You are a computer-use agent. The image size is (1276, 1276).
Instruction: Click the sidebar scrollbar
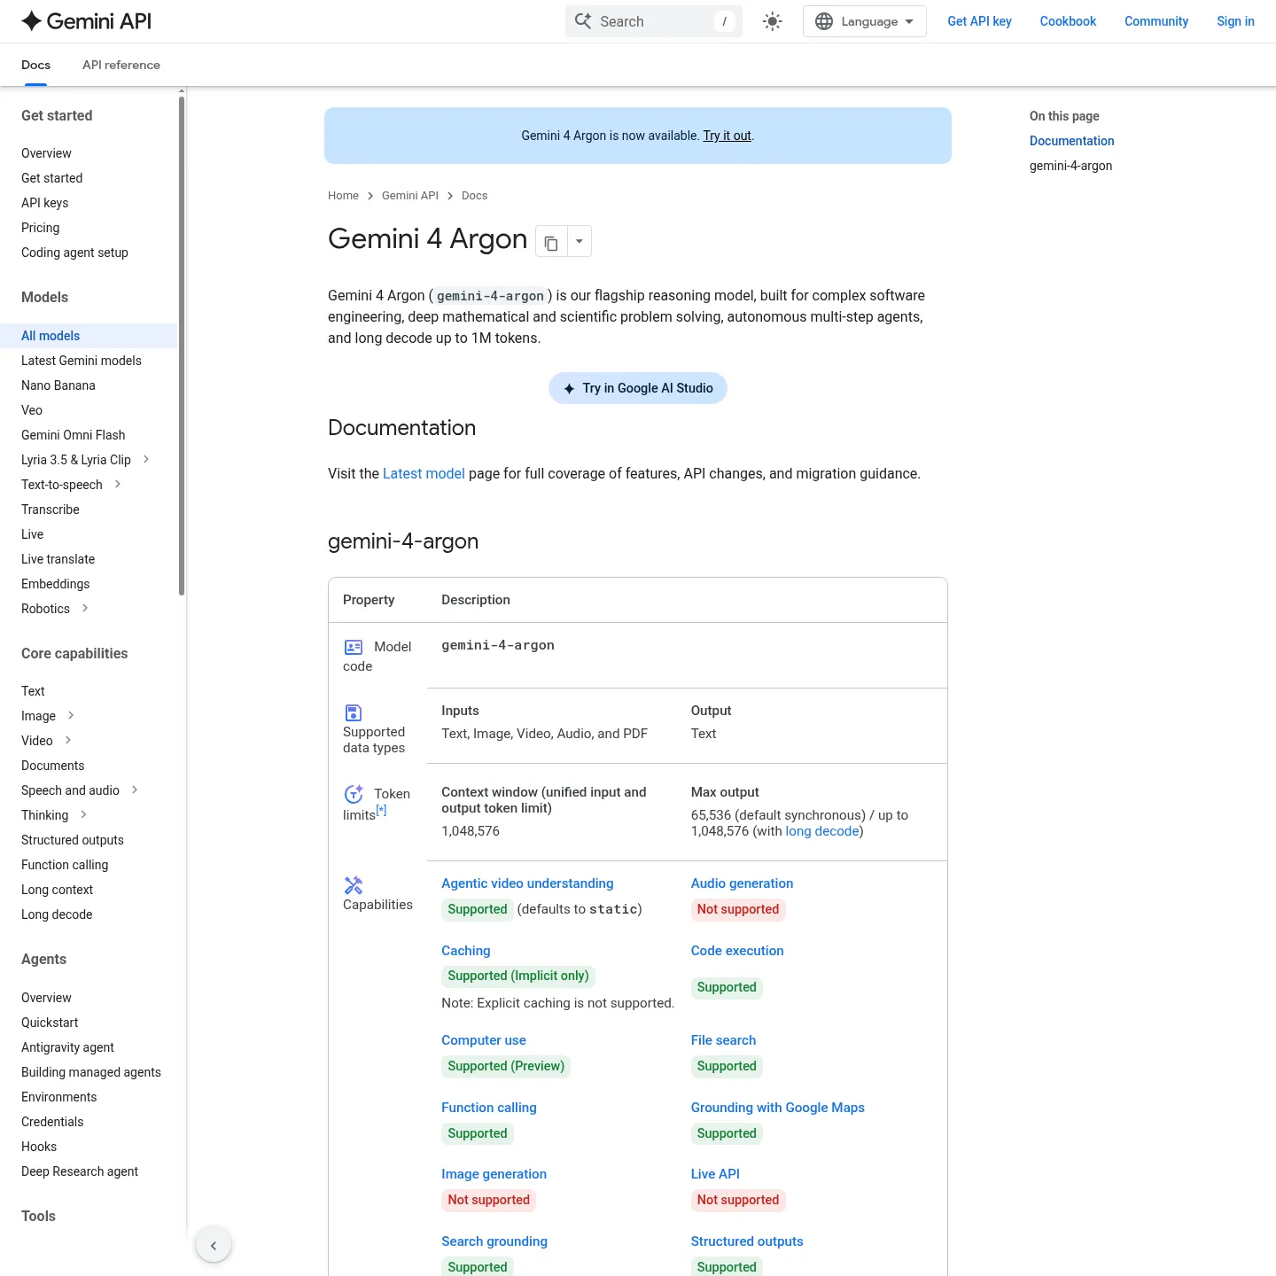click(x=182, y=346)
